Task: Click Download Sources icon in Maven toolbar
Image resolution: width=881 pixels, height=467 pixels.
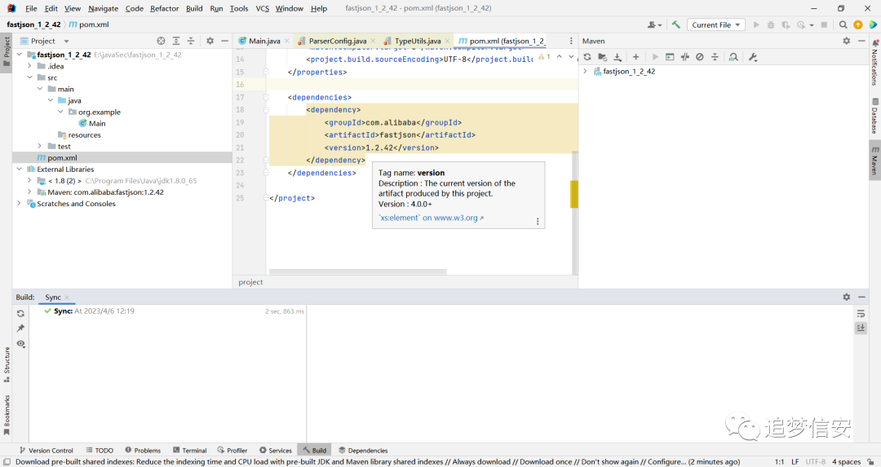Action: click(x=618, y=57)
